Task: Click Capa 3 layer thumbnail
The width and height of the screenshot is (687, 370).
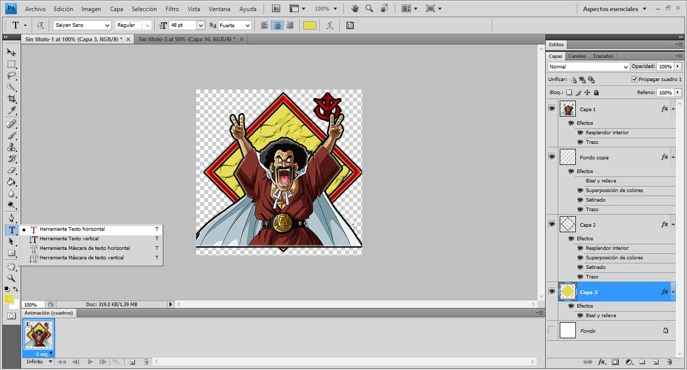Action: [x=567, y=292]
